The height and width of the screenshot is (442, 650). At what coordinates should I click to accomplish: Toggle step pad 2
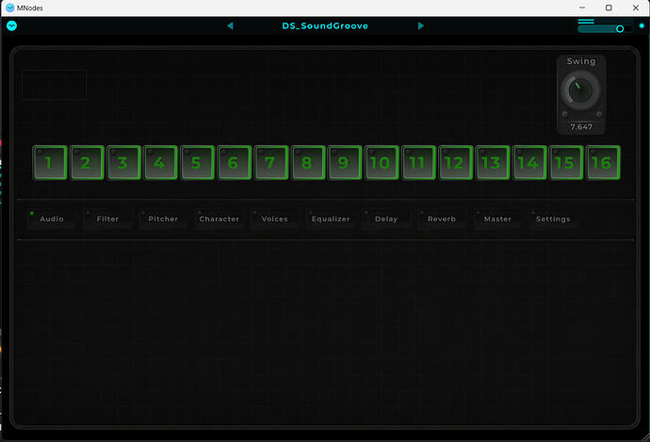[x=87, y=162]
